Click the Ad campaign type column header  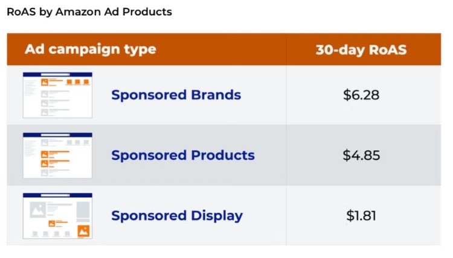click(91, 49)
